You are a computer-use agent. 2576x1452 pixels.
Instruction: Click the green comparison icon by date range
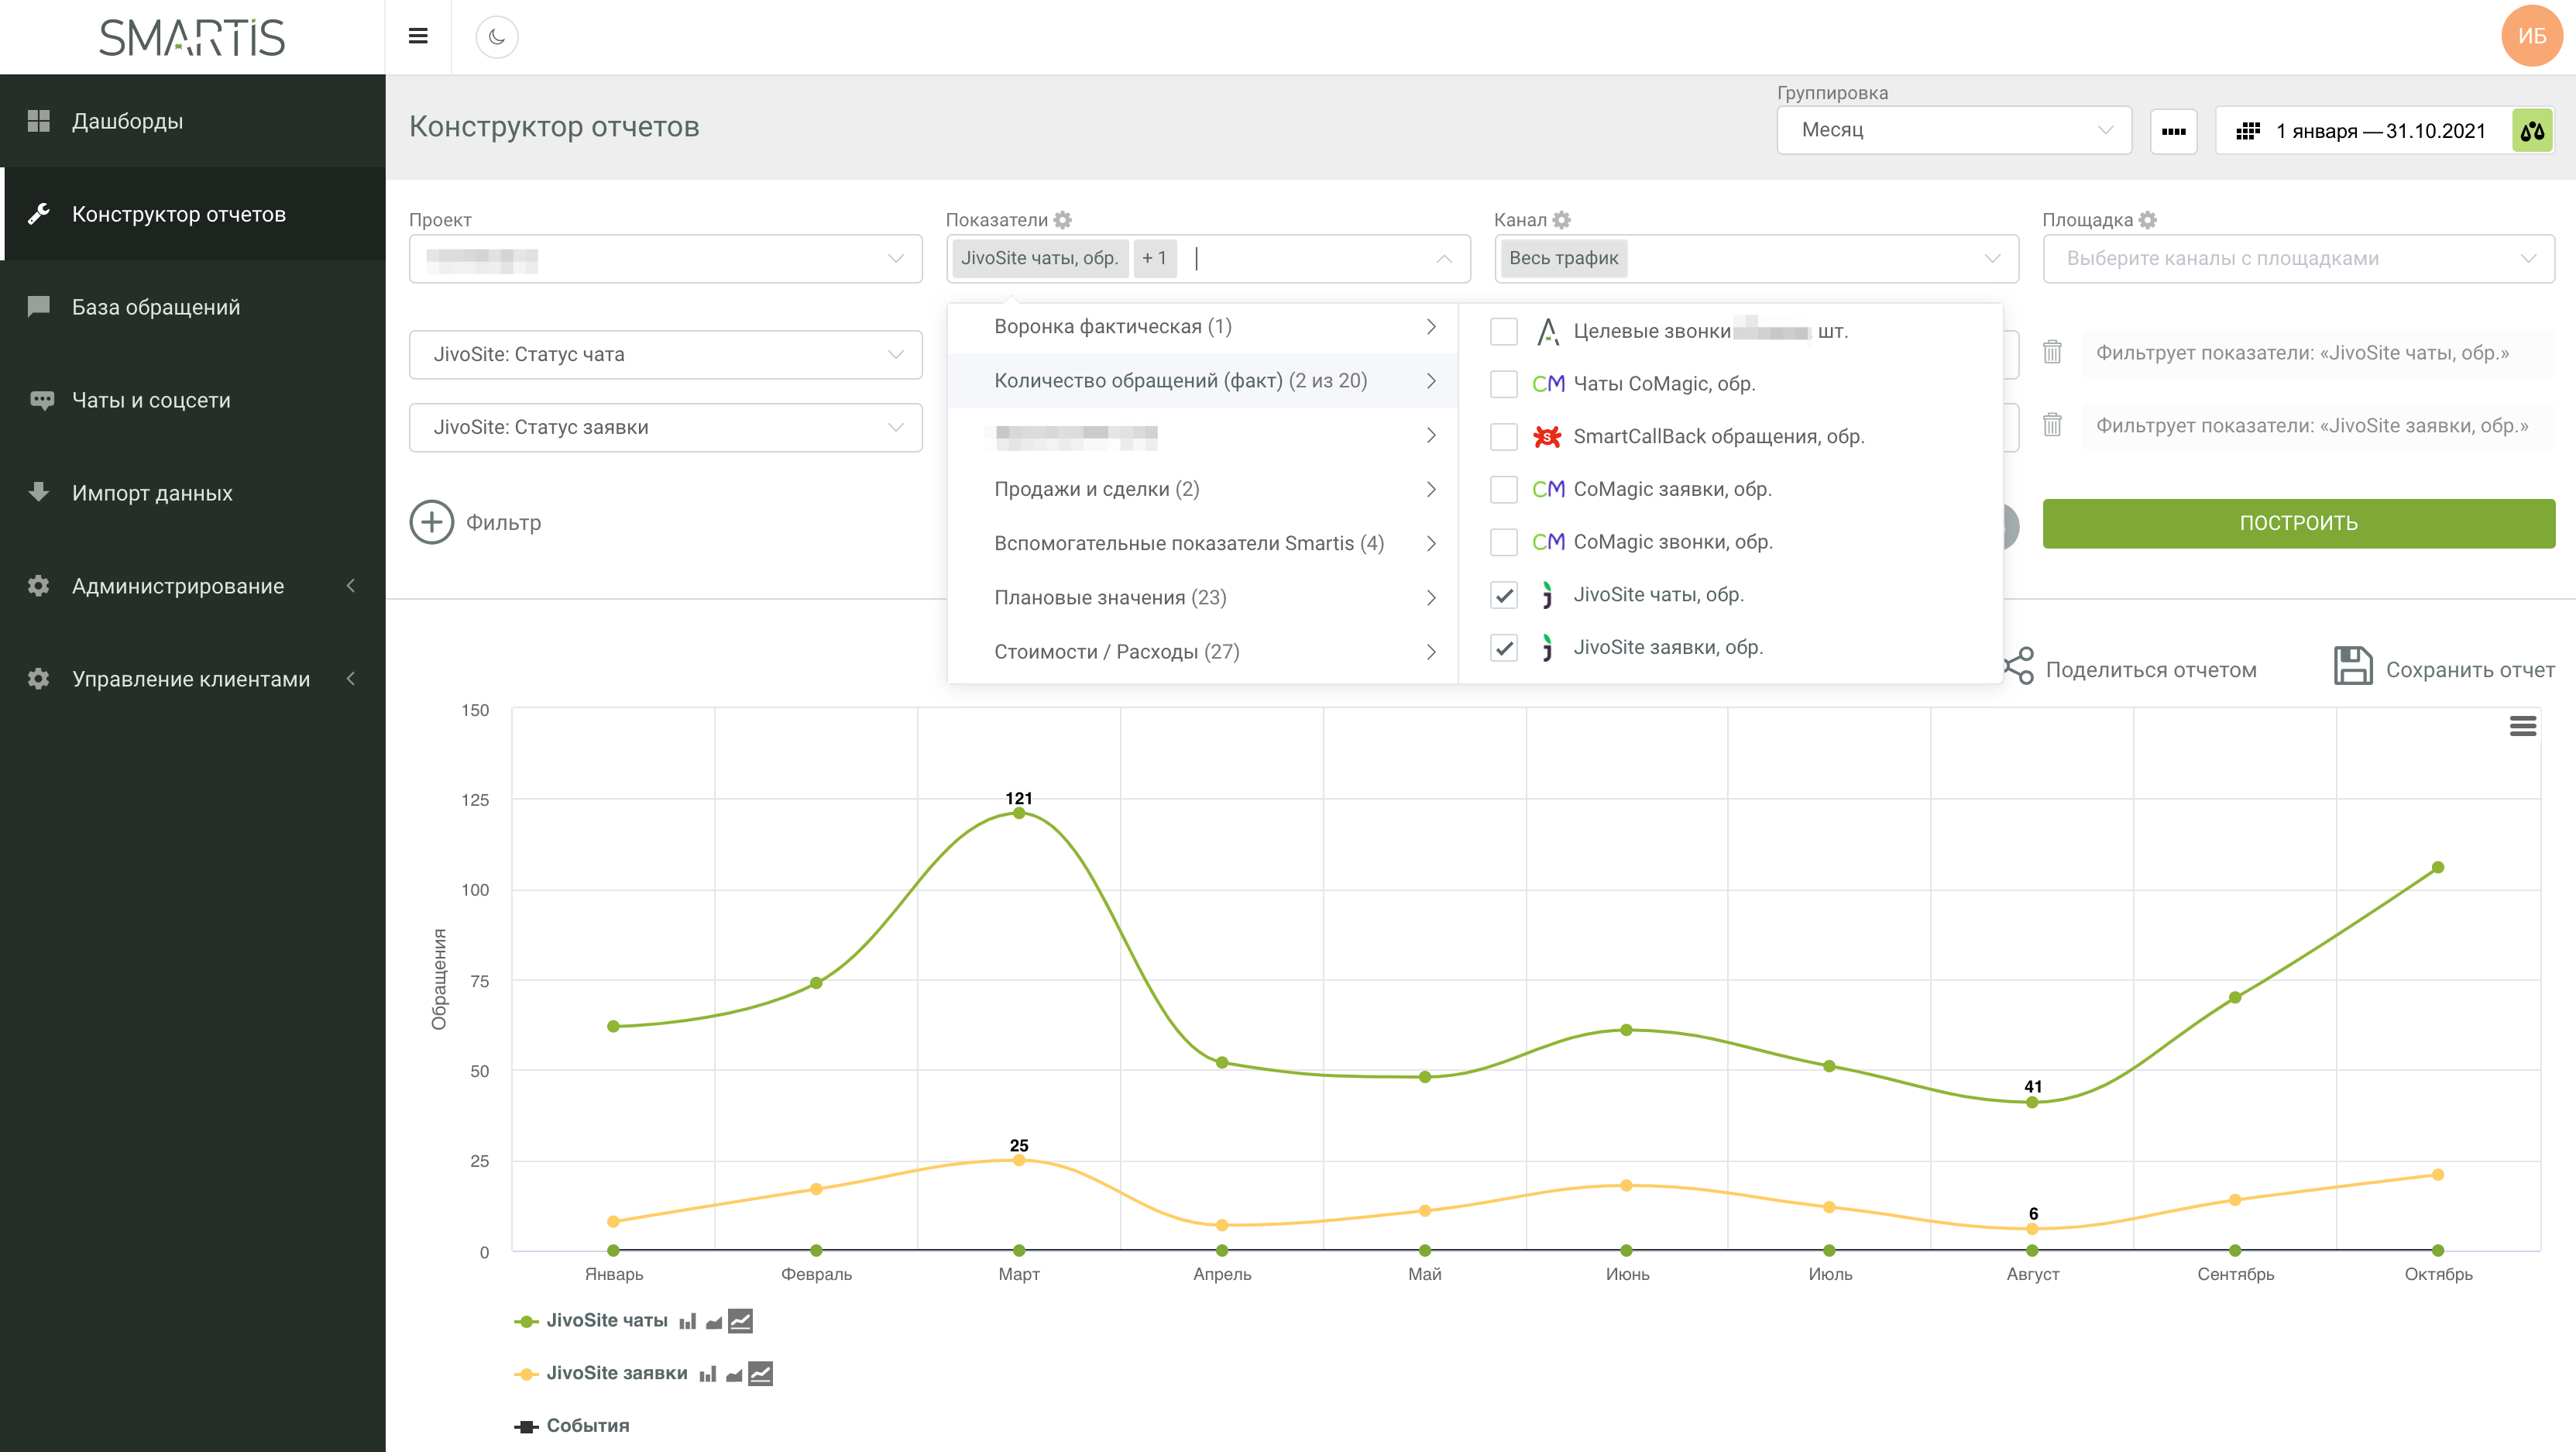2532,131
